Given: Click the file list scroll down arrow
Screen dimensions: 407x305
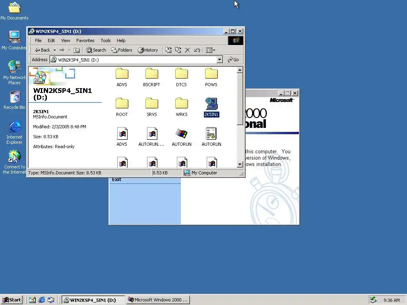Looking at the screenshot, I should 240,164.
